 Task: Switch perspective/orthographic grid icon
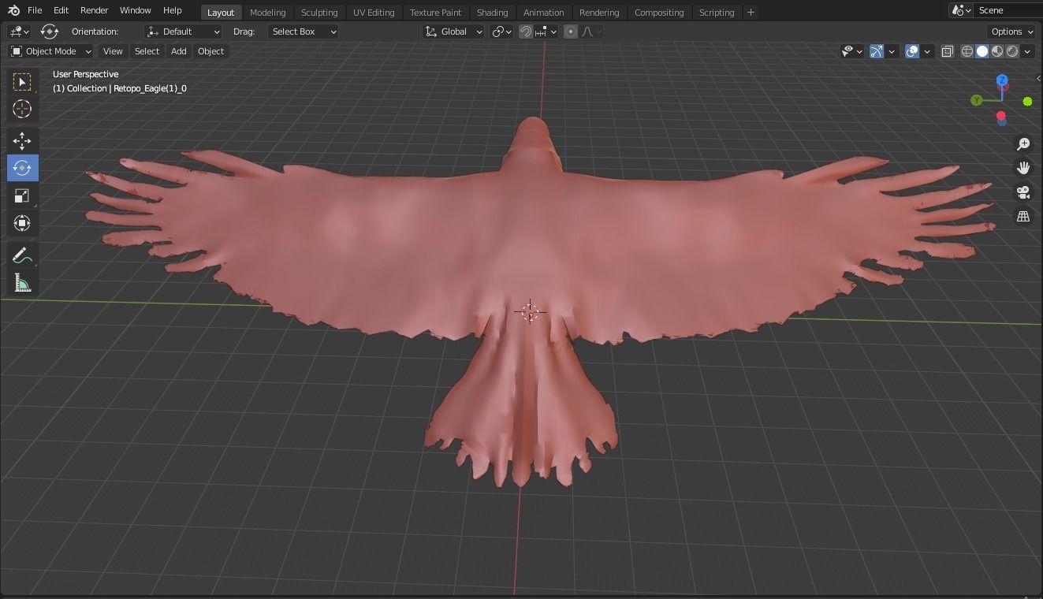(x=1023, y=216)
